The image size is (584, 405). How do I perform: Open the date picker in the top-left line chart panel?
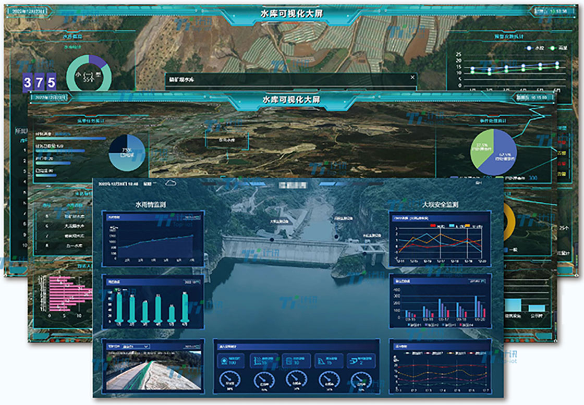pyautogui.click(x=192, y=218)
